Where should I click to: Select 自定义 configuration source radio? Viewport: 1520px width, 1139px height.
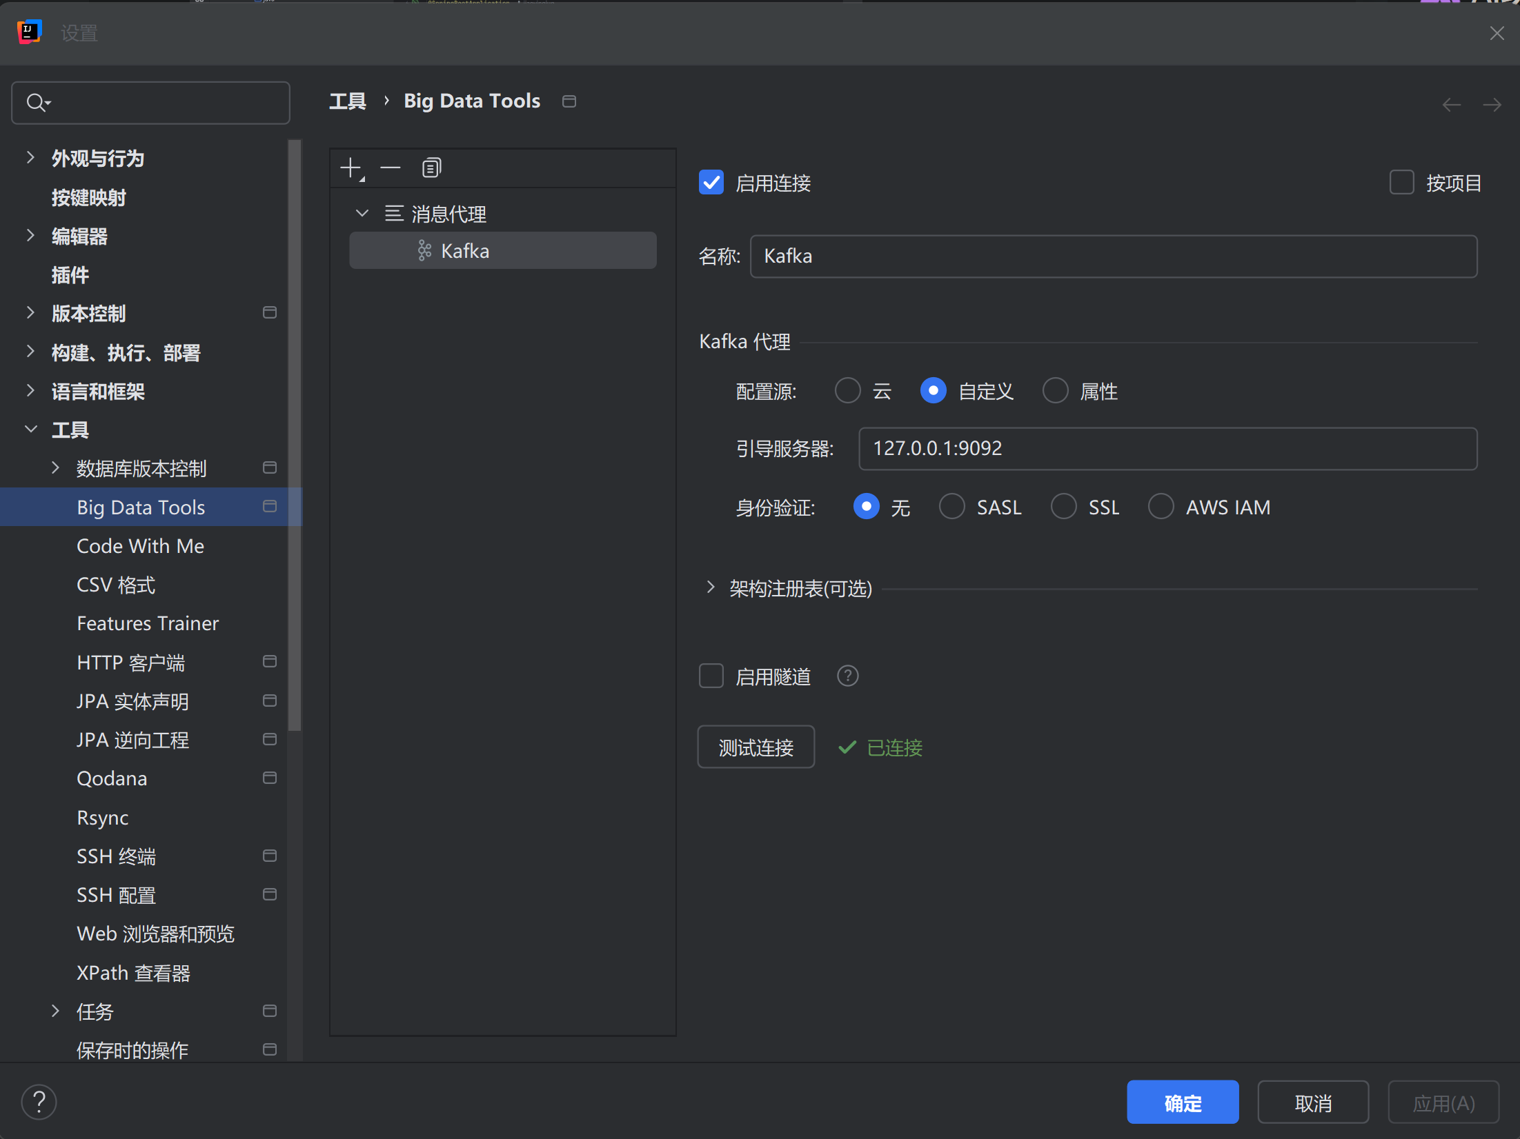933,391
